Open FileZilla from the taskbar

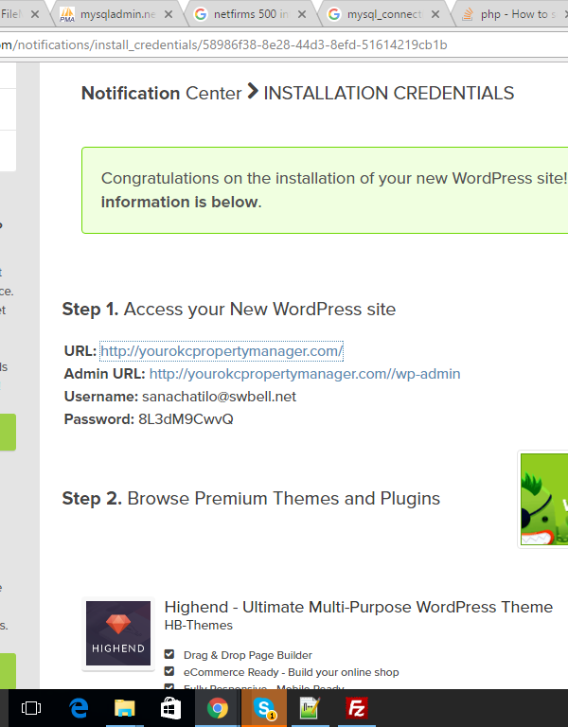[x=356, y=708]
